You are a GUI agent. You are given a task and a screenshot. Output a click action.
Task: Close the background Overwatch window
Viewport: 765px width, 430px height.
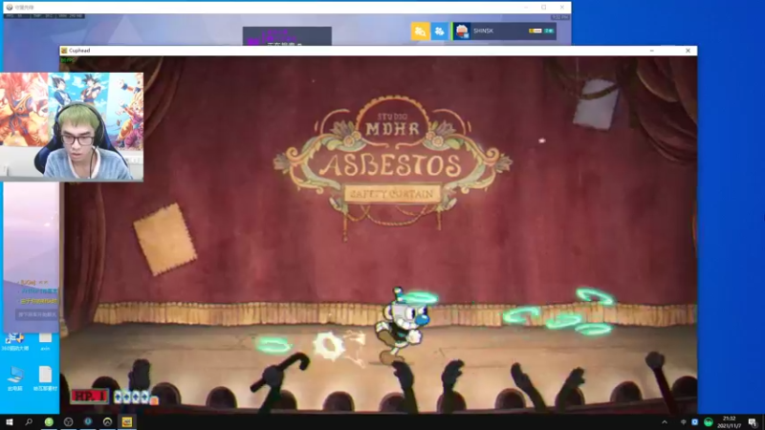tap(562, 8)
